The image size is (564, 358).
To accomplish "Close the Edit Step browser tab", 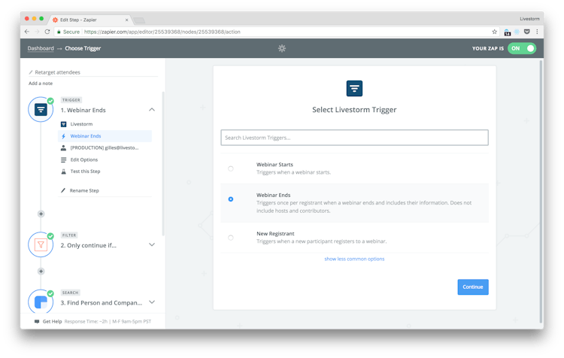I will pyautogui.click(x=126, y=20).
